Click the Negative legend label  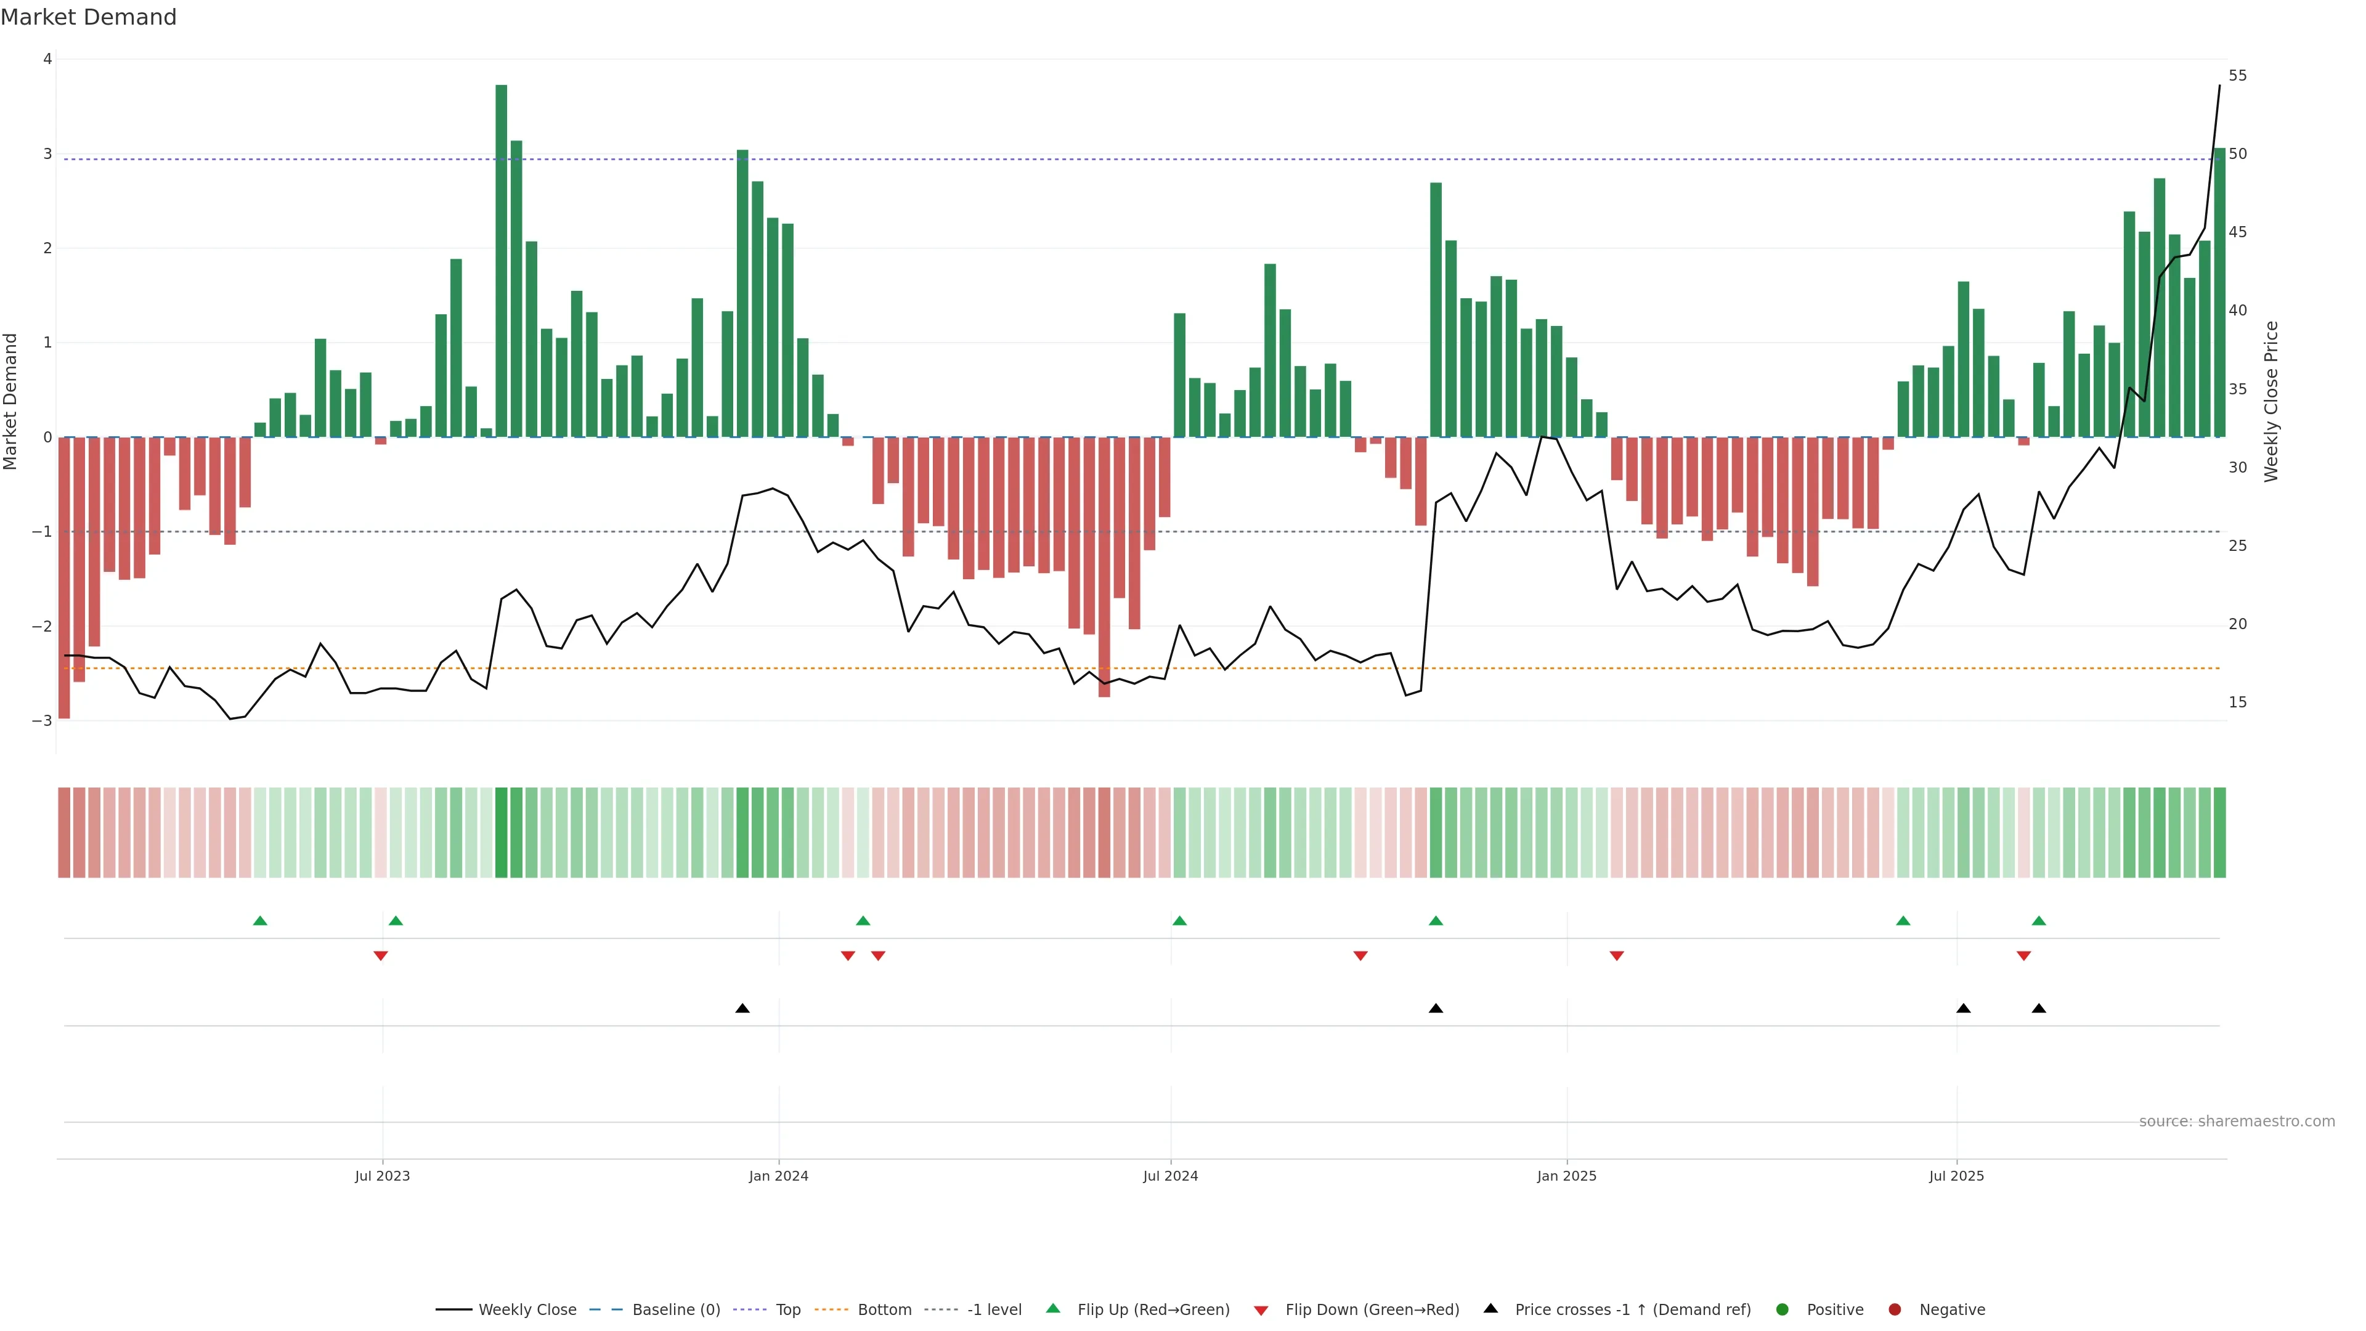pos(1952,1310)
